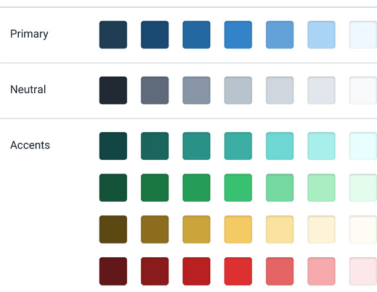The height and width of the screenshot is (292, 377).
Task: Select the lightest gray sixth Neutral swatch
Action: click(x=321, y=90)
